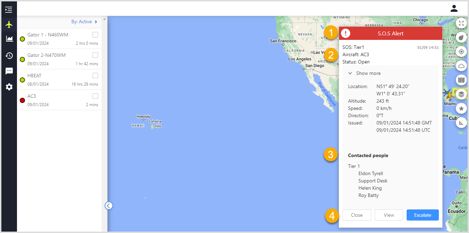Select the airplane tracking view in sidebar
Screen dimensions: 469x233
[x=9, y=24]
